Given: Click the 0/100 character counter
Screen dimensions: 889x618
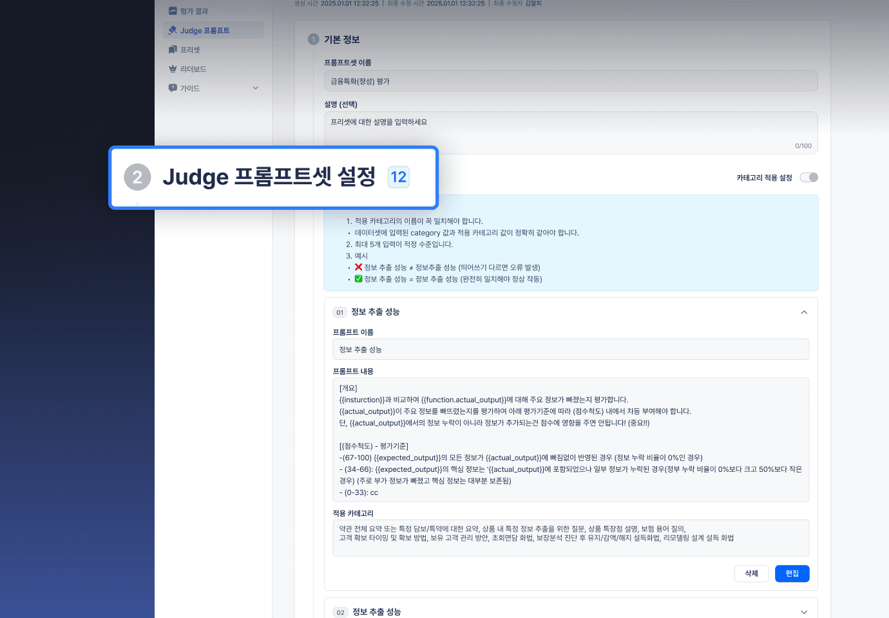Looking at the screenshot, I should pos(803,146).
